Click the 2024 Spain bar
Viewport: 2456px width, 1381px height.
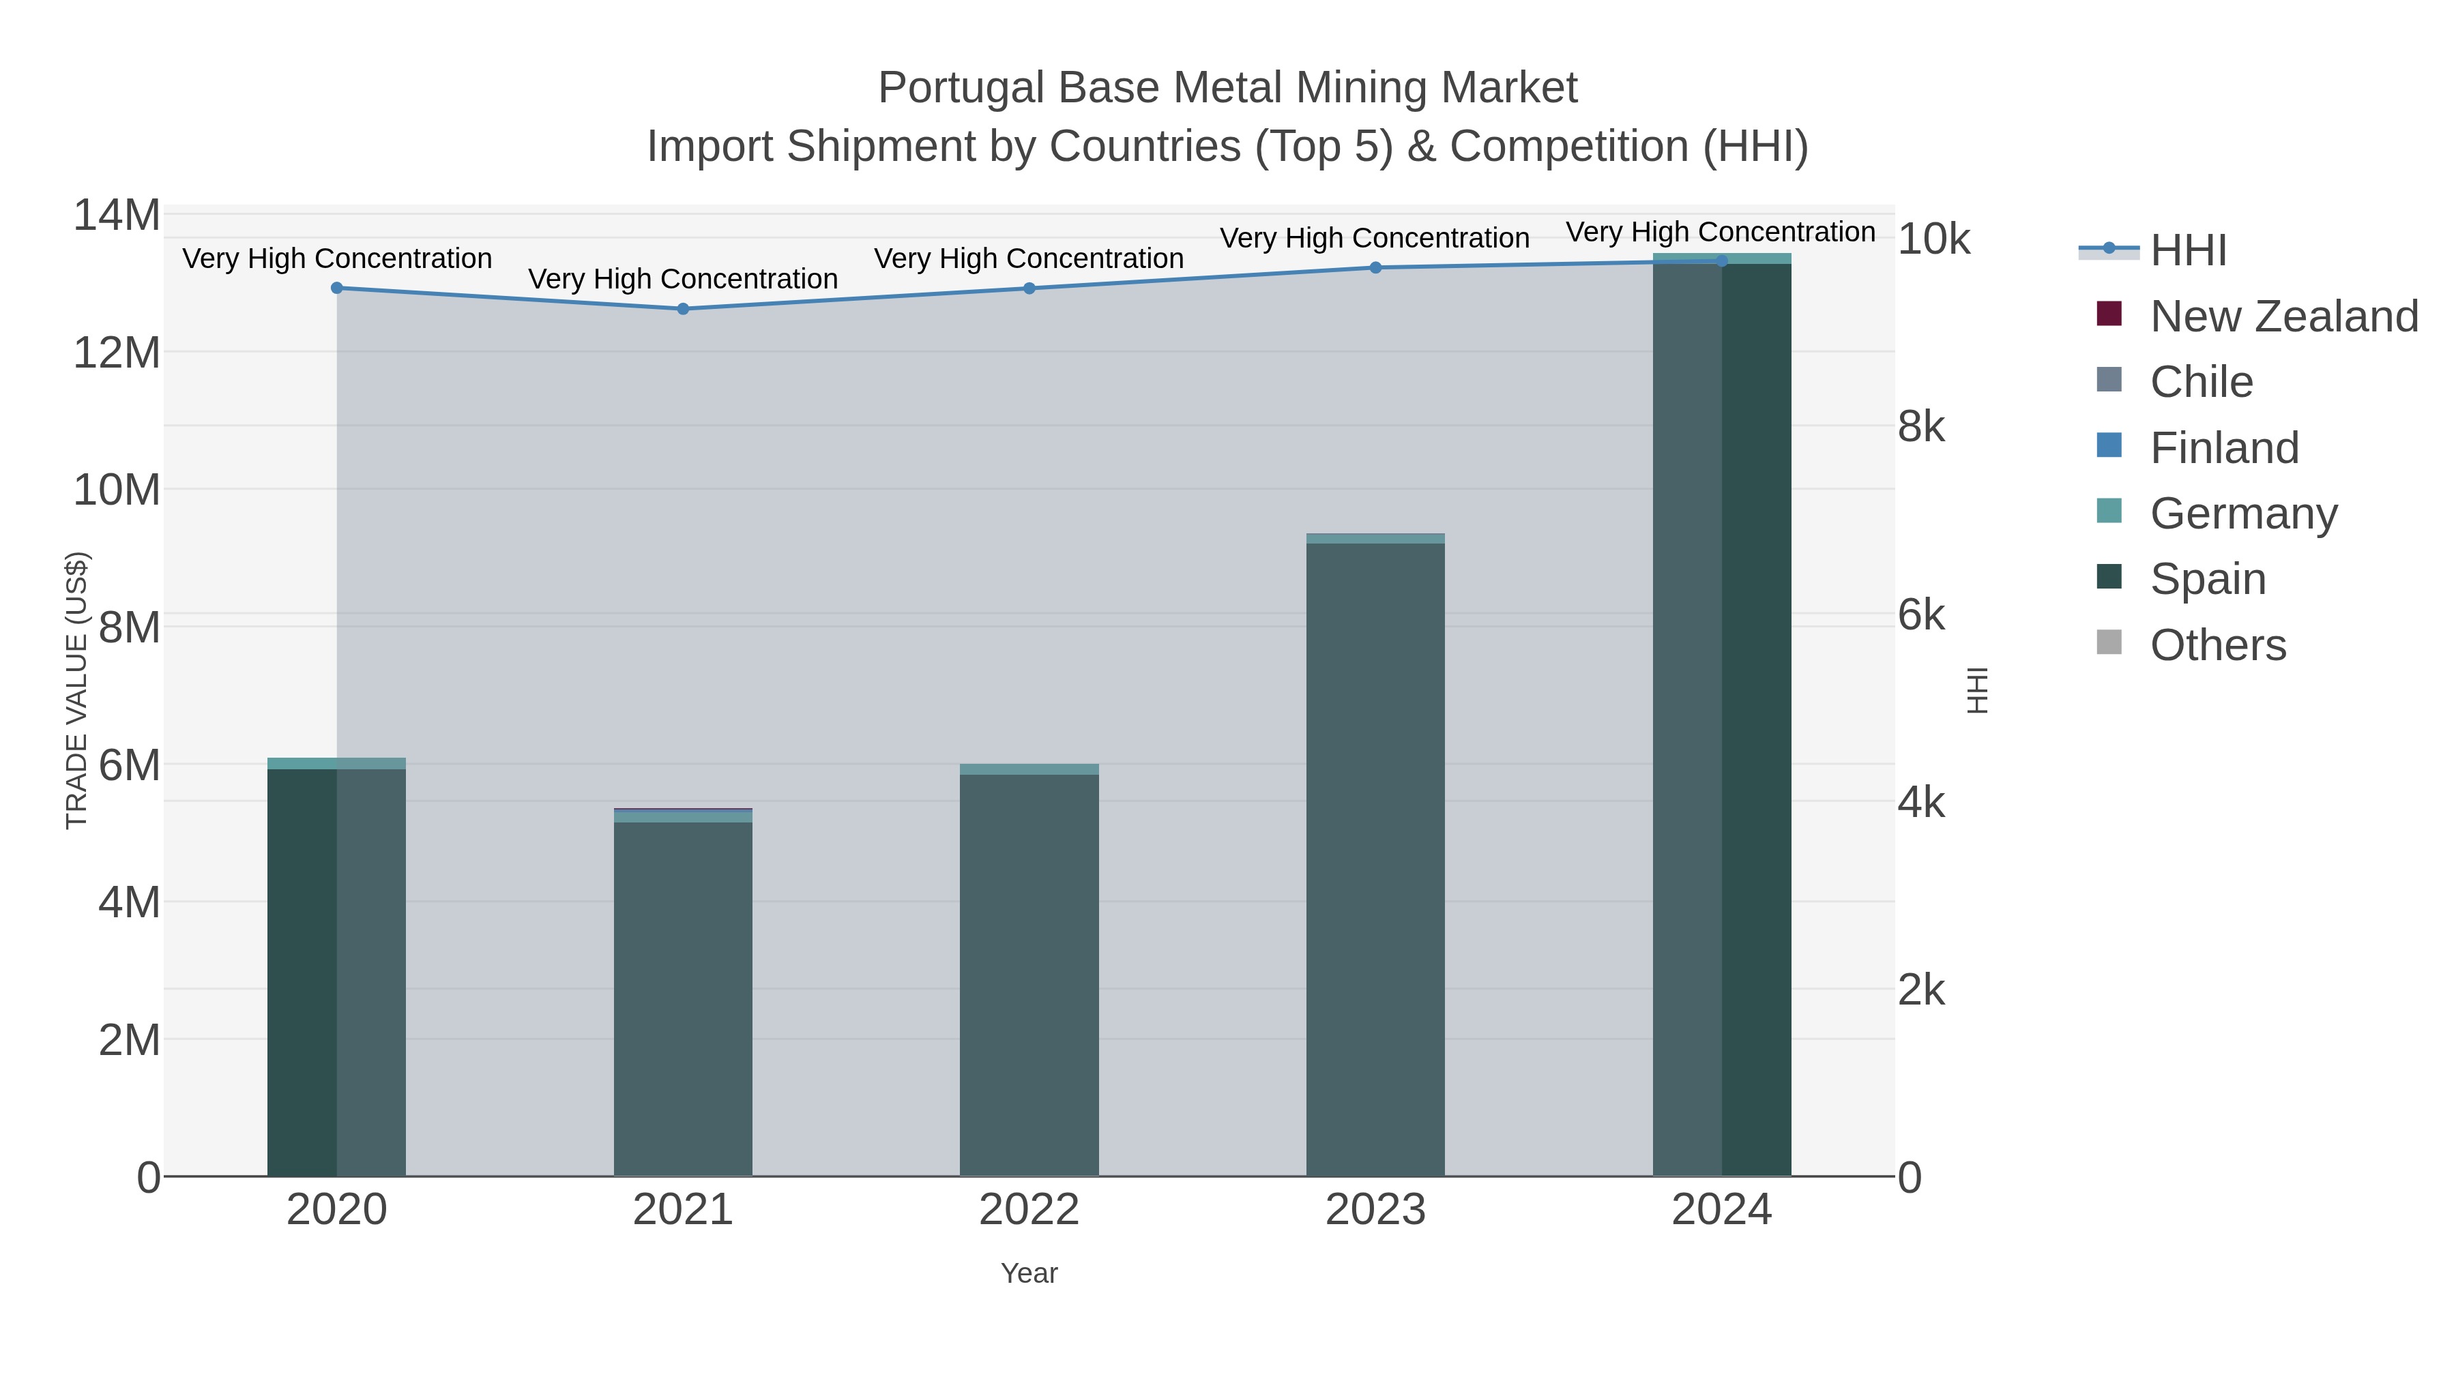pos(1722,719)
